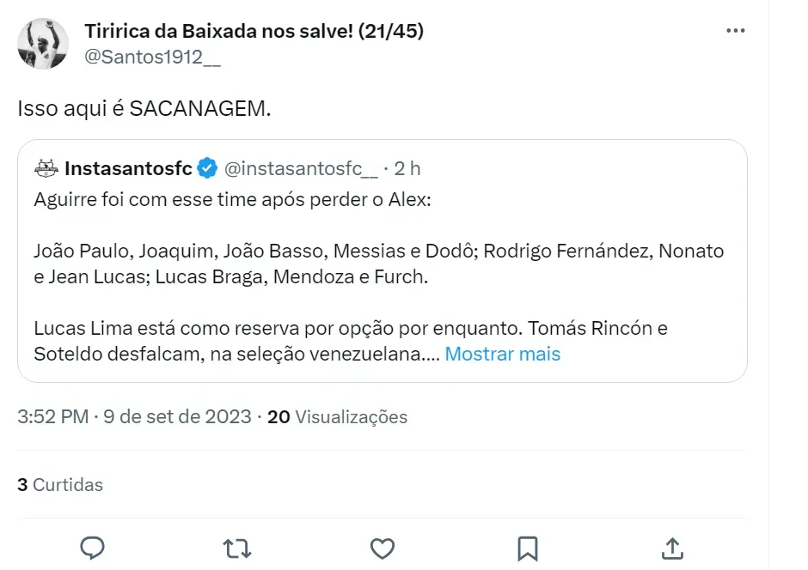
Task: Click Tiririca da Baixada display name
Action: pos(254,31)
